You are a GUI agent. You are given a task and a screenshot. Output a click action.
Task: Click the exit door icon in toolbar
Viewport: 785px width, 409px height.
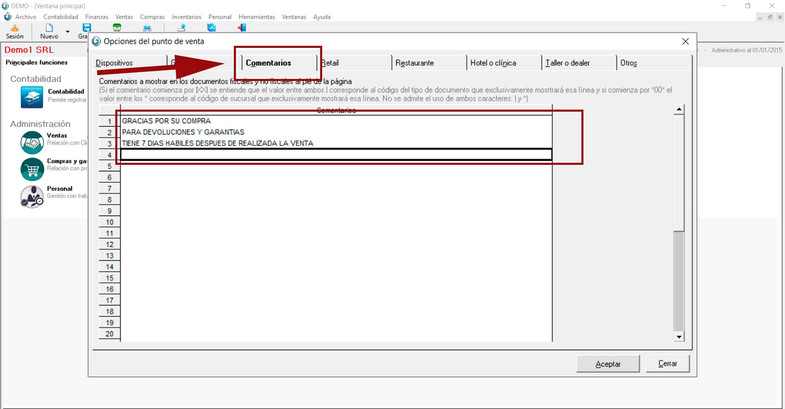[x=242, y=28]
